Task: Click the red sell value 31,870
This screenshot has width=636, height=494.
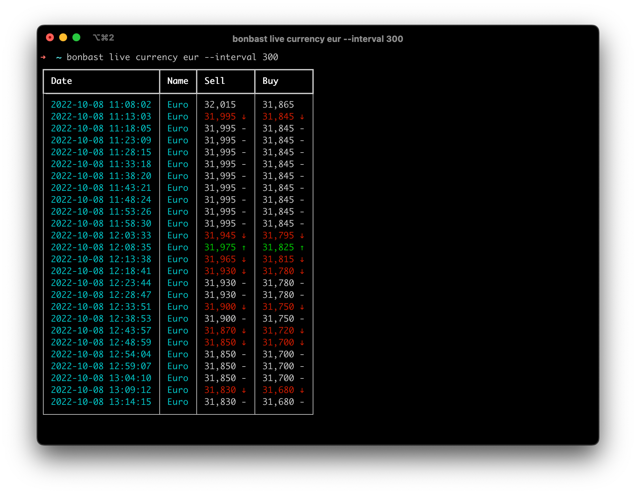Action: [x=220, y=331]
